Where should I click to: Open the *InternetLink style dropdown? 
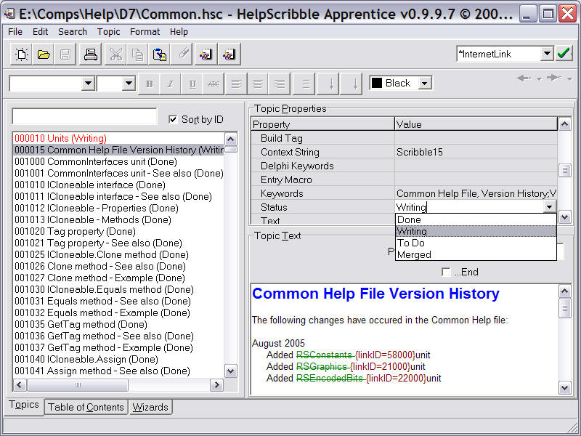pos(547,54)
